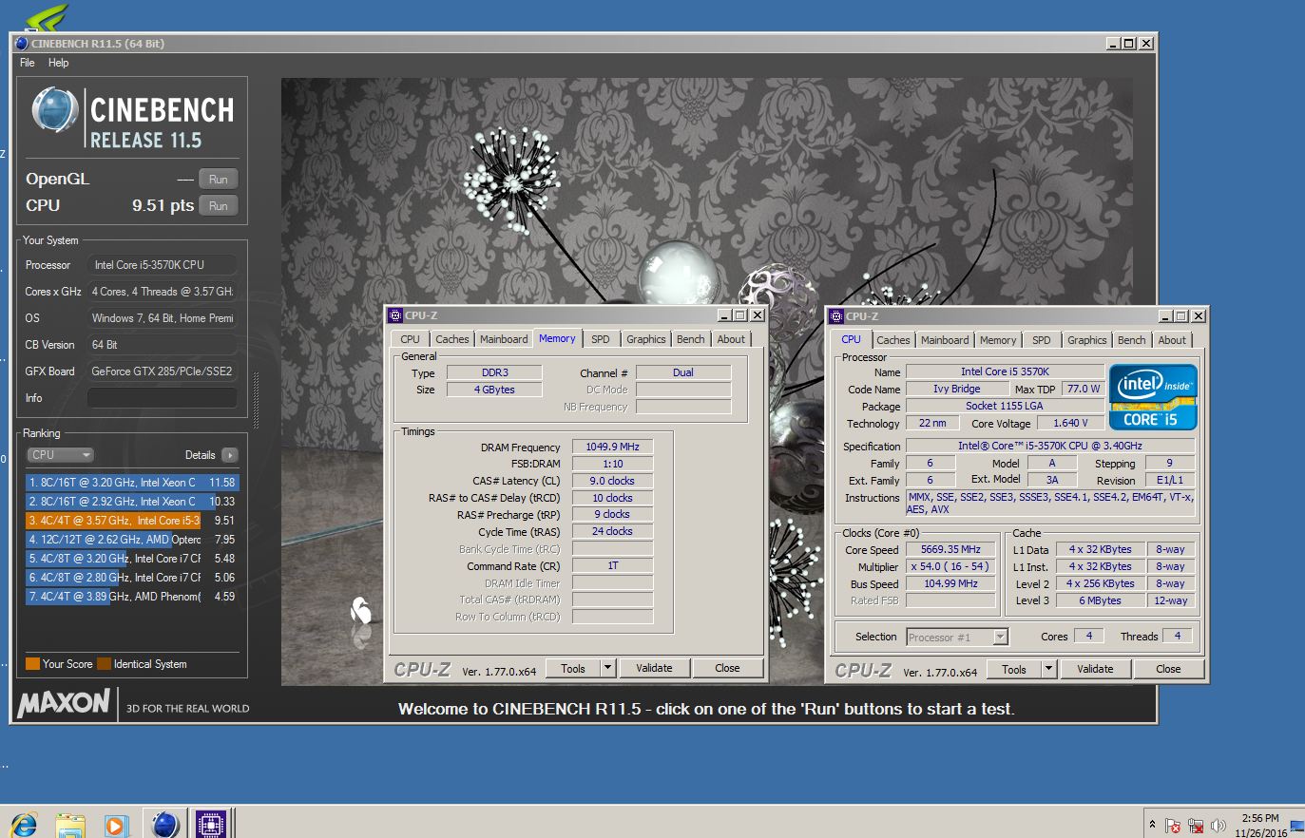Open About tab in Memory CPU-Z window
The width and height of the screenshot is (1305, 838).
pos(731,339)
